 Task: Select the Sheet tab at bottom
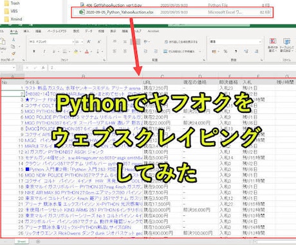(22, 242)
